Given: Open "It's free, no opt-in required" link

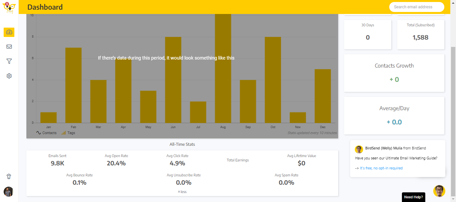Looking at the screenshot, I should coord(381,168).
